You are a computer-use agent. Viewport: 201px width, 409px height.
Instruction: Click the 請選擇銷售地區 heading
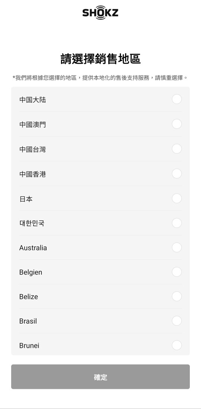coord(100,59)
